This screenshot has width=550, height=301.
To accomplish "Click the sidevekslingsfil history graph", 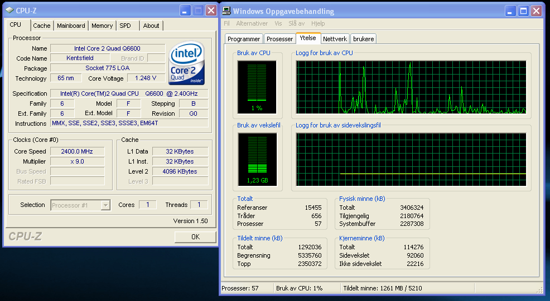I will pyautogui.click(x=411, y=159).
